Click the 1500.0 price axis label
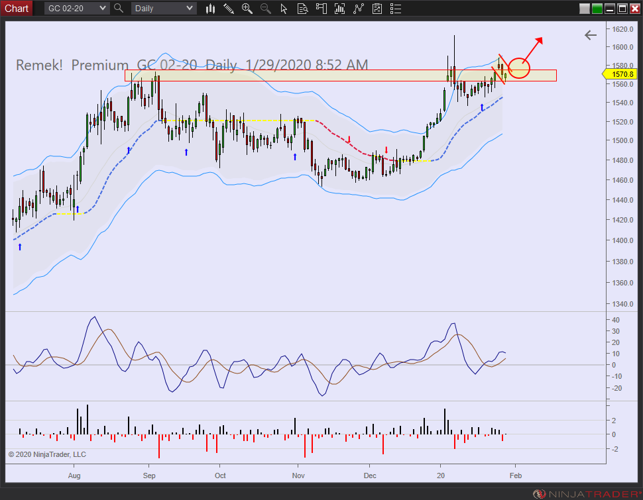 click(622, 140)
